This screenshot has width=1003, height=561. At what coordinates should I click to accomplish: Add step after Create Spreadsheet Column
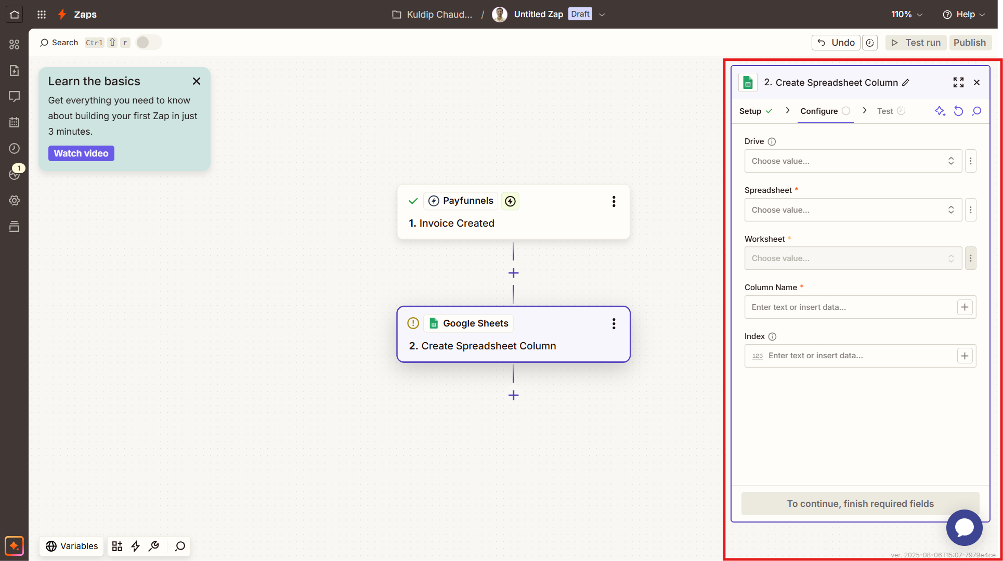513,395
